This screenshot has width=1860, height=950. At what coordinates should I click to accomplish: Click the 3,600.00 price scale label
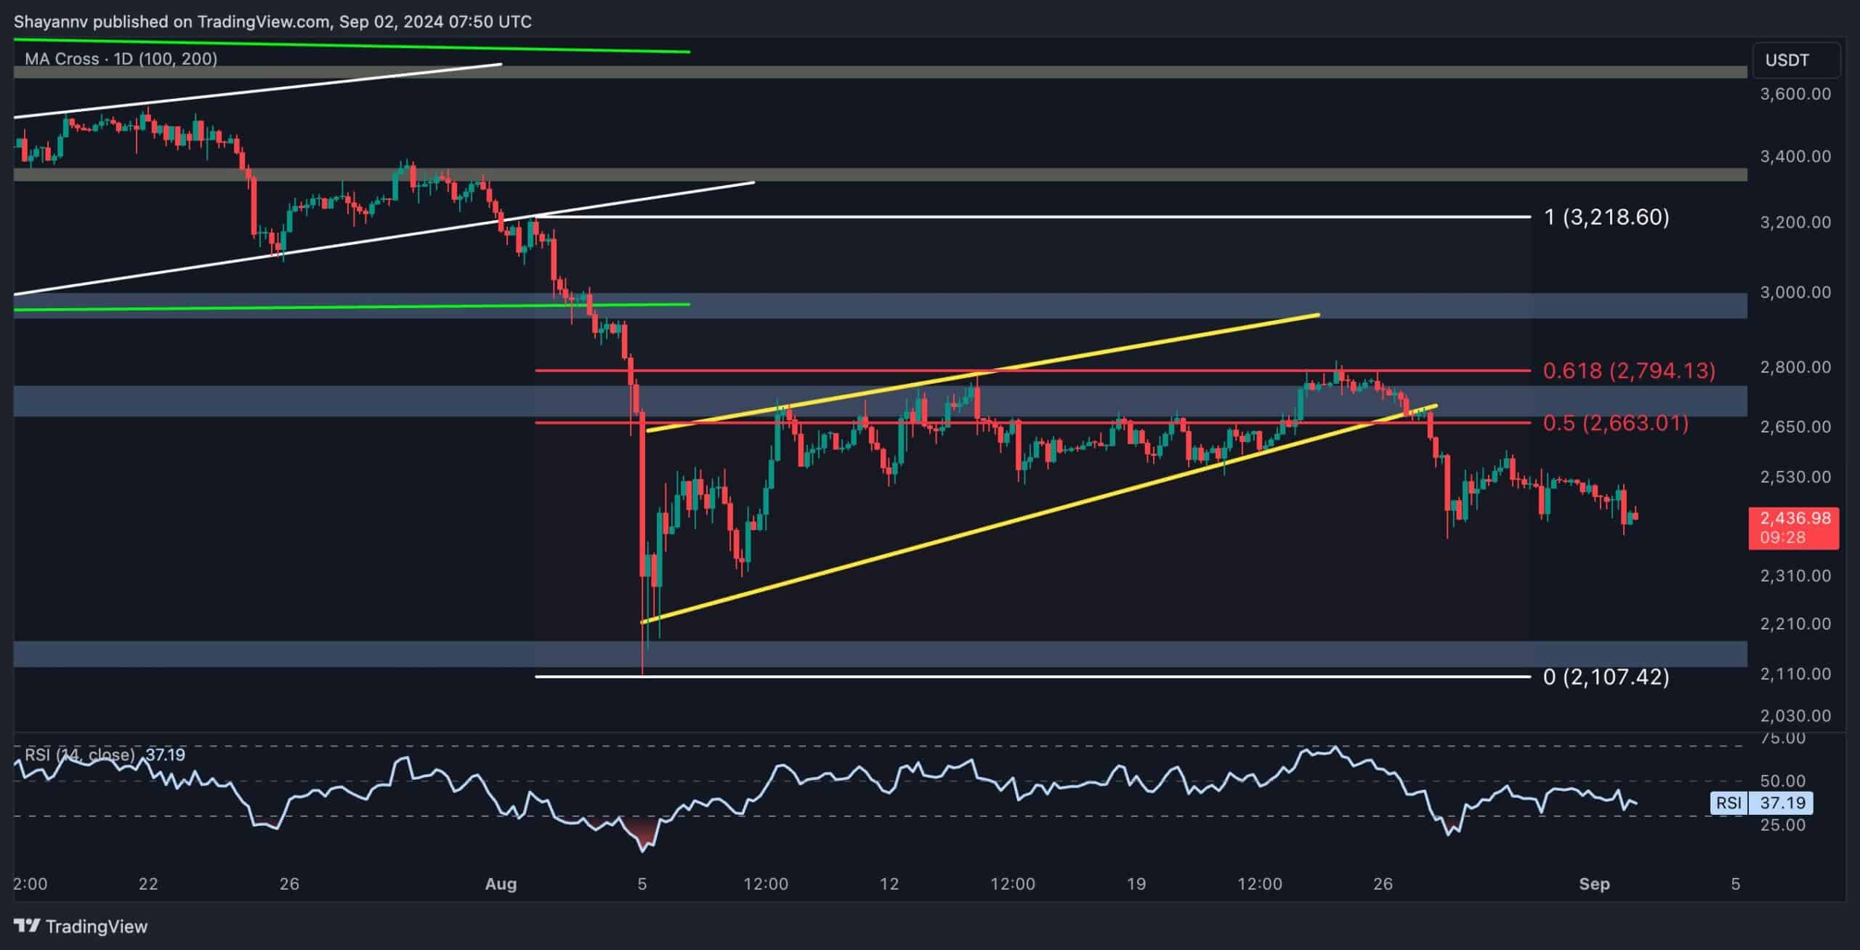(1795, 94)
